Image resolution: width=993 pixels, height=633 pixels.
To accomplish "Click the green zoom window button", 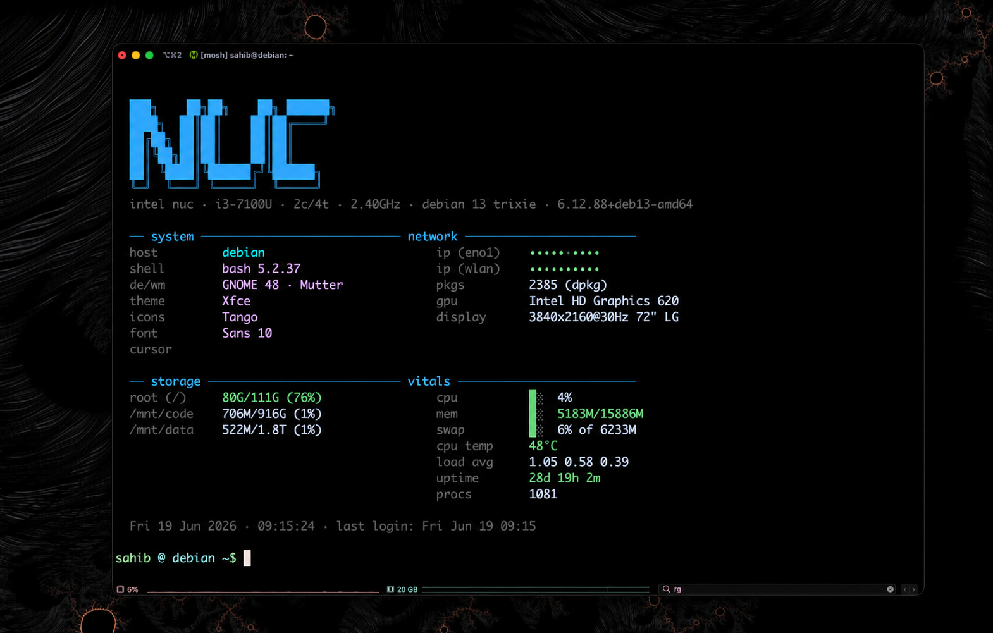I will (149, 55).
